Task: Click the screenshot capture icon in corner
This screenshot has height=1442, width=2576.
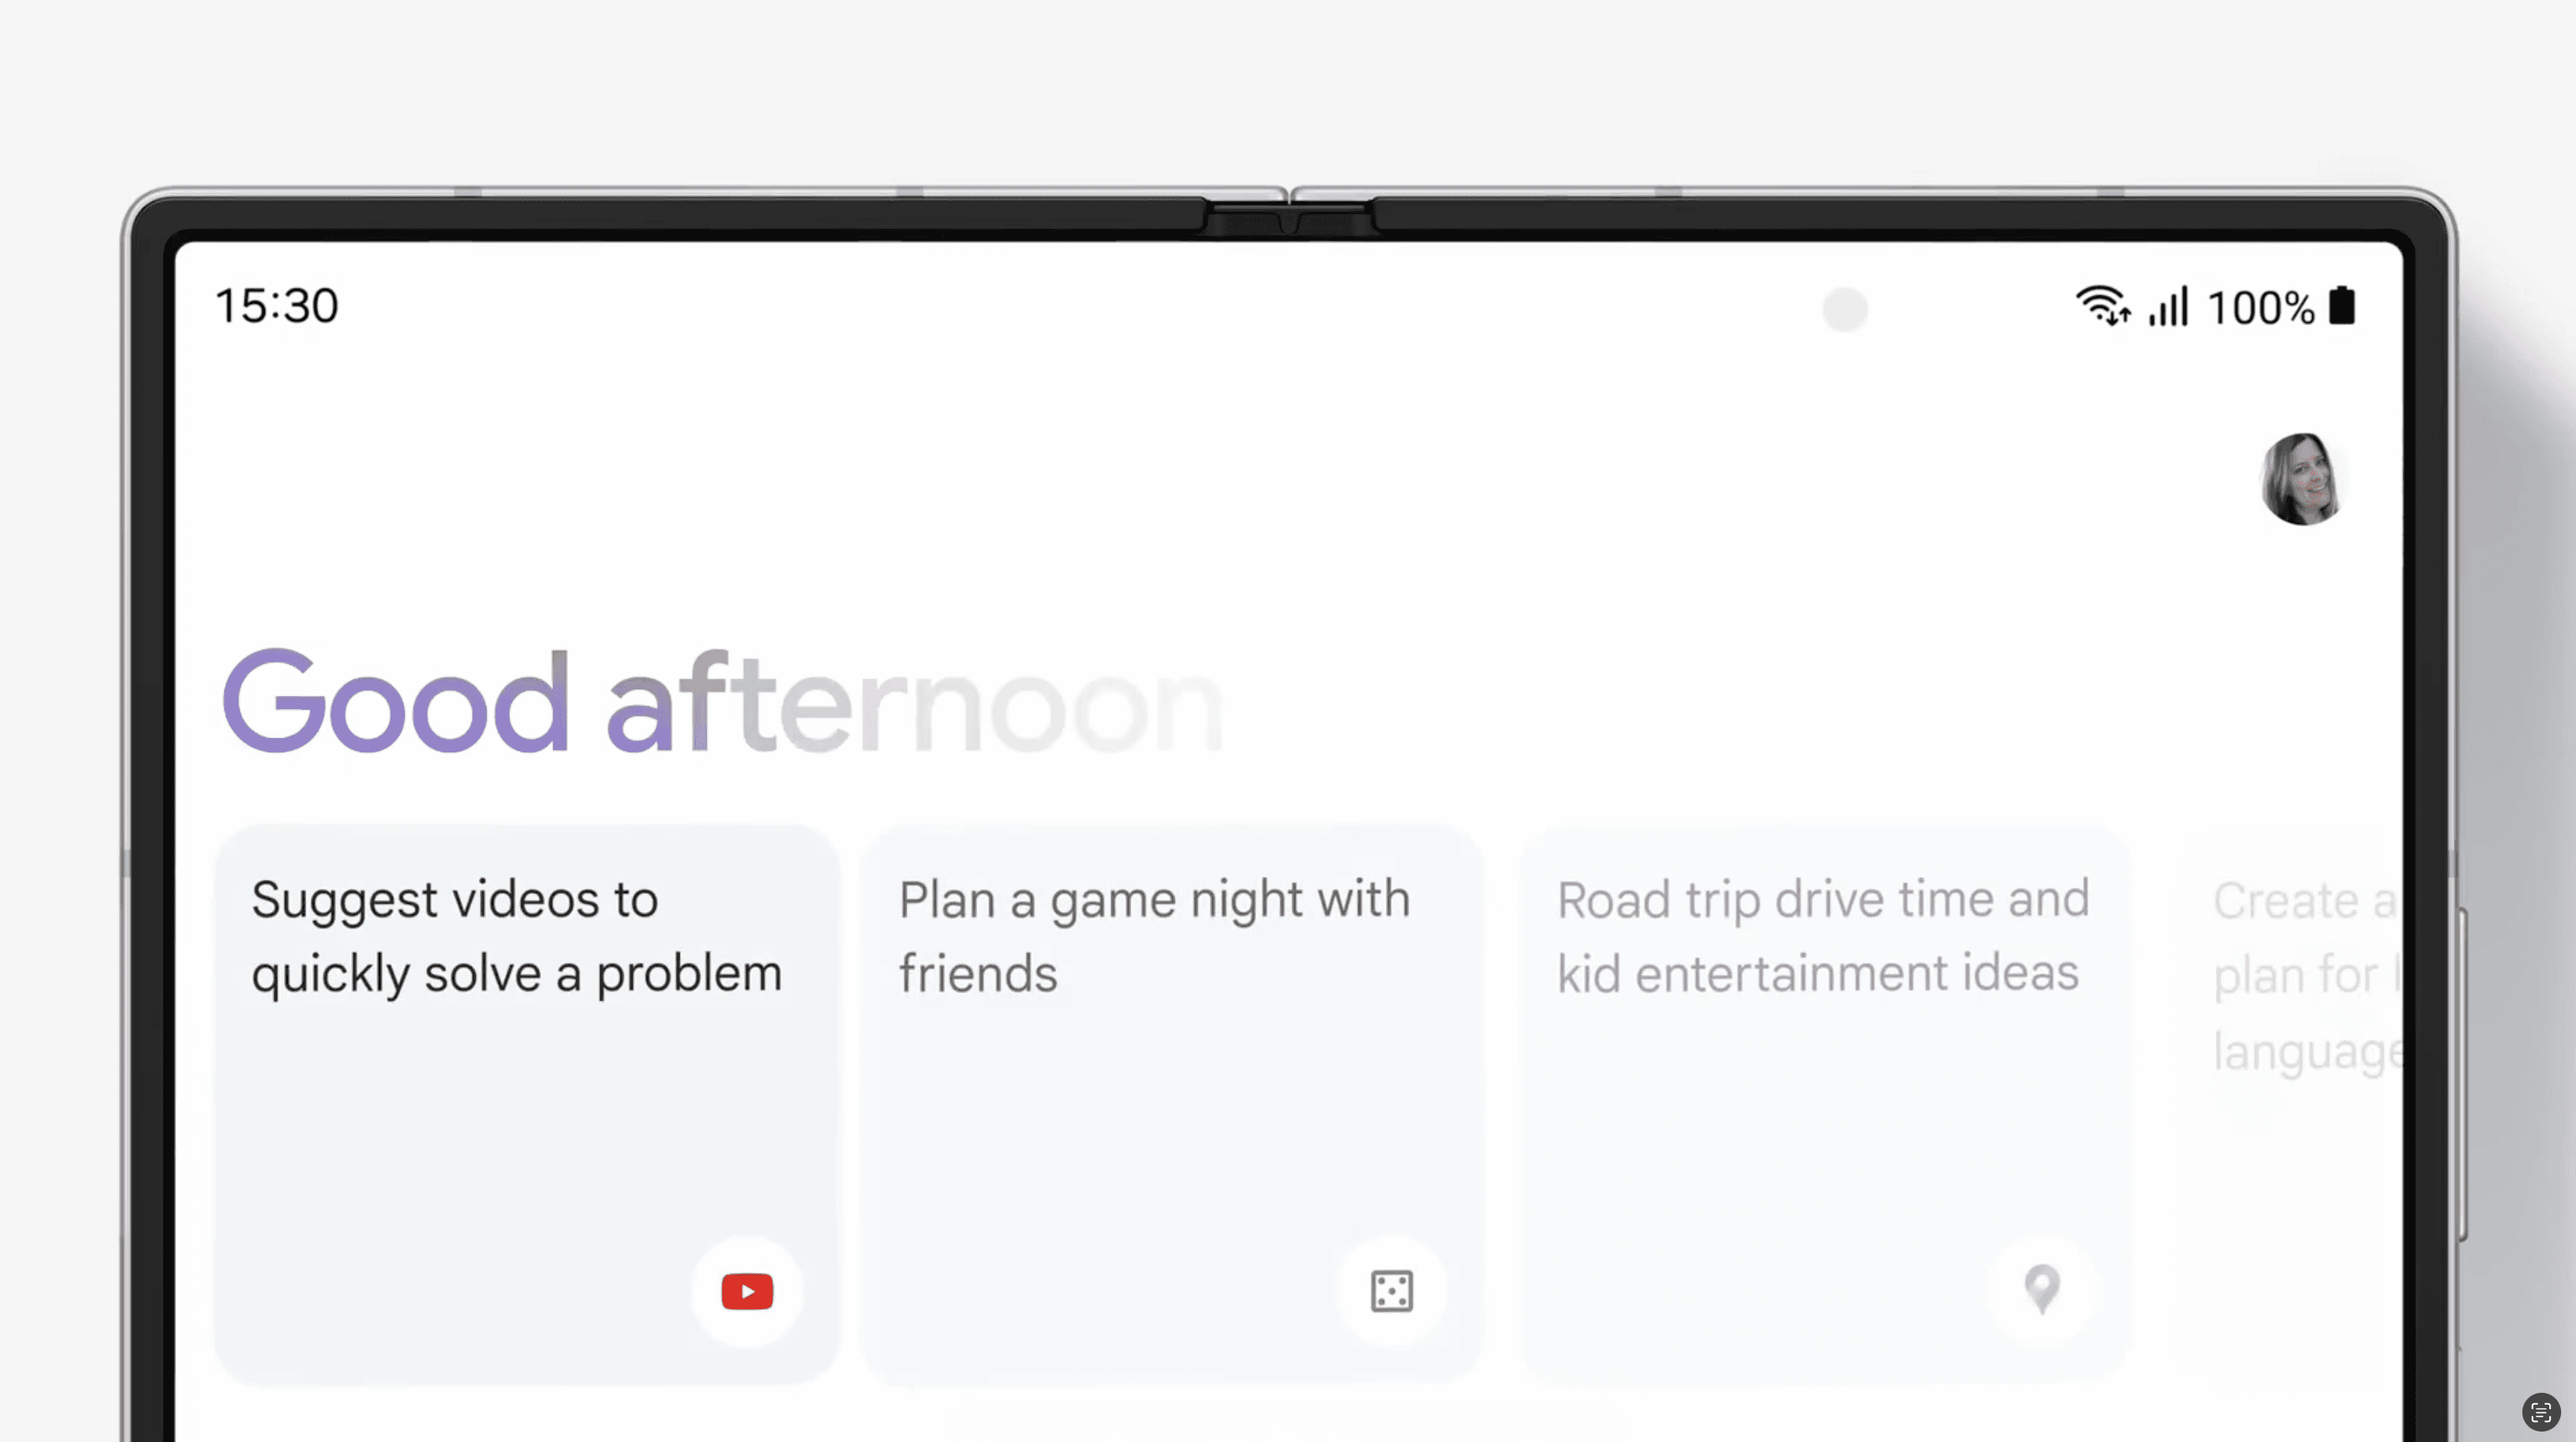Action: click(x=2540, y=1412)
